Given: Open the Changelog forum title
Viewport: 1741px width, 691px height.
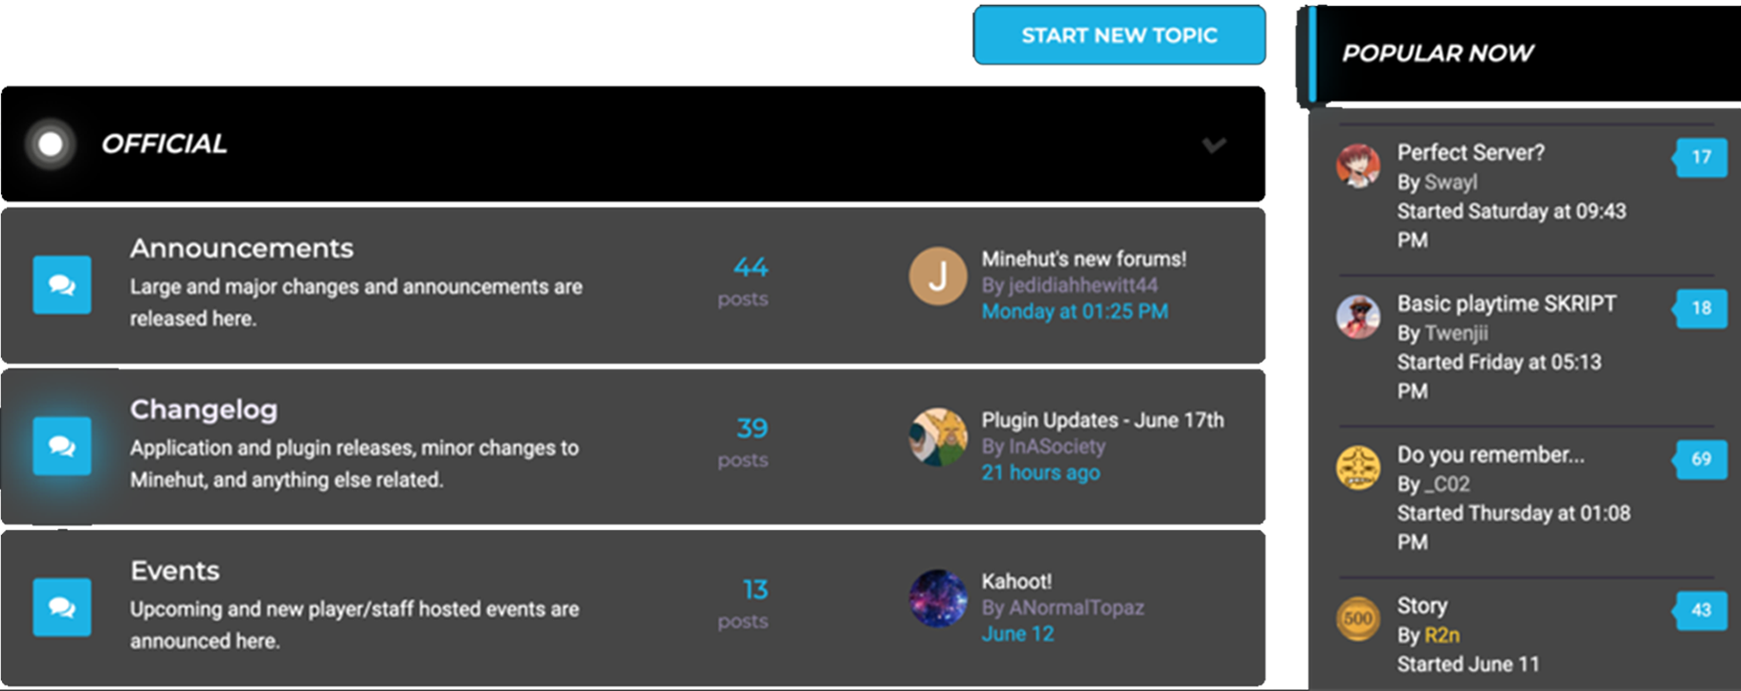Looking at the screenshot, I should (204, 410).
